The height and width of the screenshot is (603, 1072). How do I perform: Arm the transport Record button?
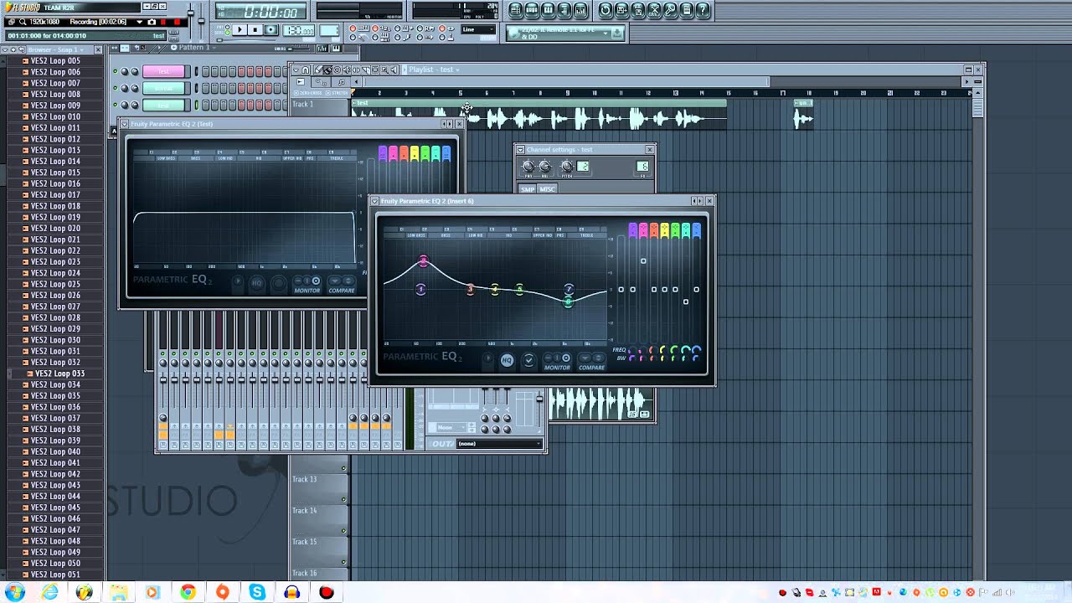[x=271, y=30]
